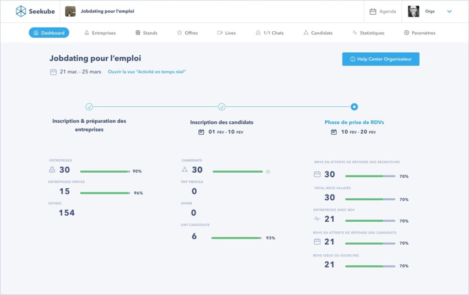Click the first completed step checkmark circle
The width and height of the screenshot is (469, 295).
pyautogui.click(x=89, y=107)
